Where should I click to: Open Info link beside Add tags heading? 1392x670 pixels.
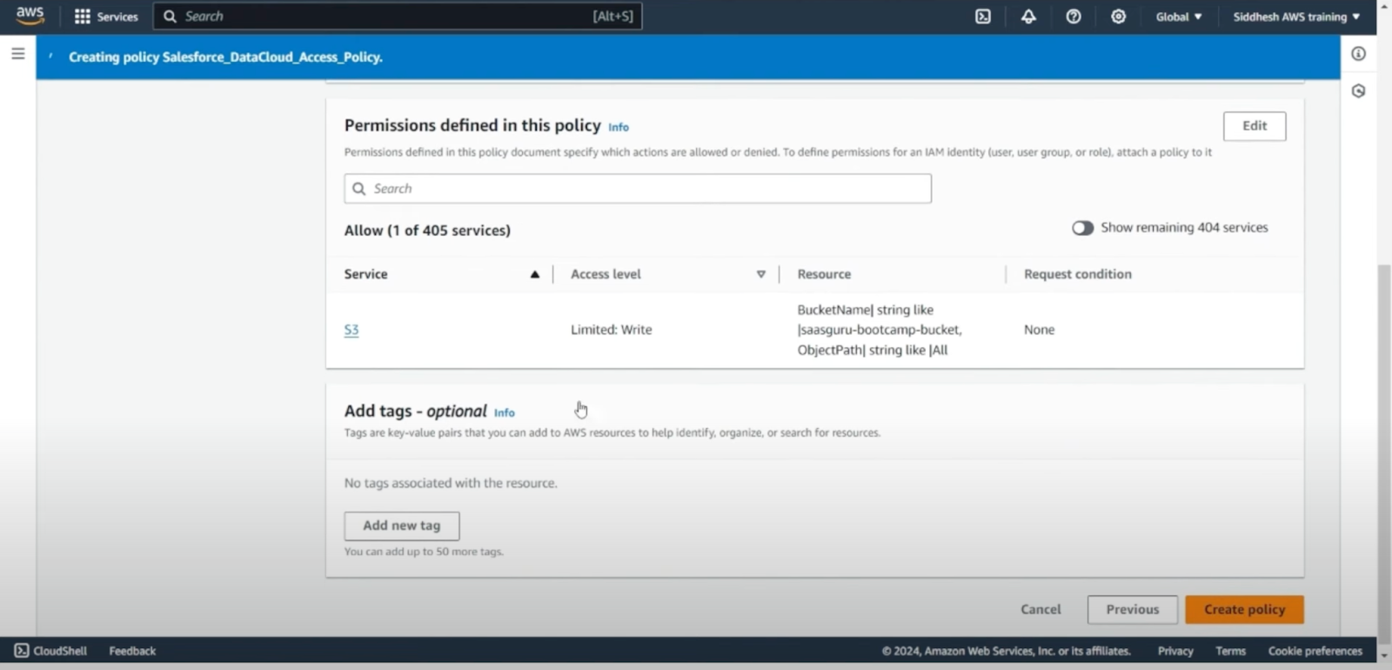[x=505, y=413]
